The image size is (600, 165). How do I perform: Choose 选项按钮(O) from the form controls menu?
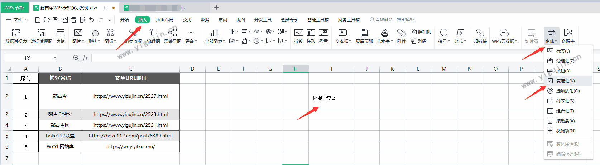[568, 91]
